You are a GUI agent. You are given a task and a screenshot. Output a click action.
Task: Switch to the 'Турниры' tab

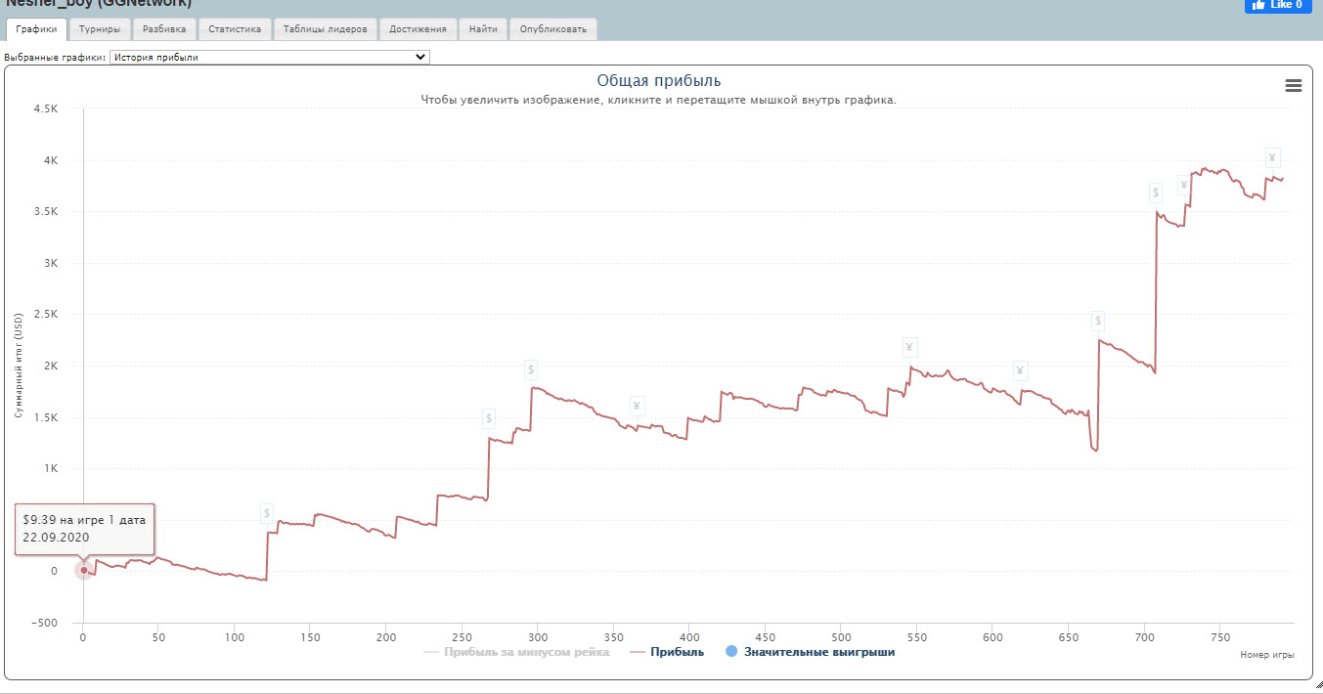[100, 29]
